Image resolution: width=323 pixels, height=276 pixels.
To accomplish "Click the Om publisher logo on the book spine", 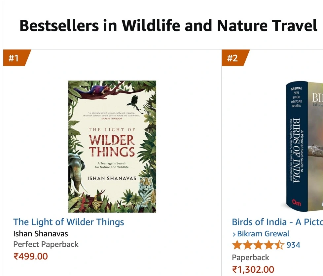I will [296, 203].
